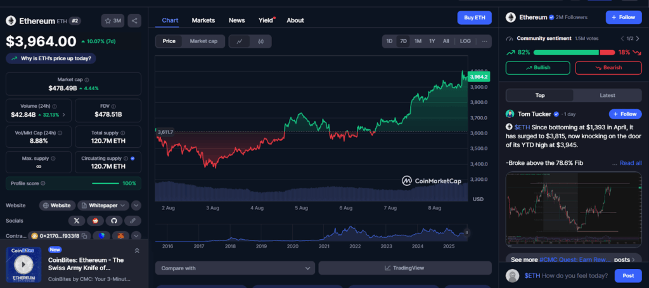Open the Yield tab
Viewport: 649px width, 288px height.
(x=266, y=20)
